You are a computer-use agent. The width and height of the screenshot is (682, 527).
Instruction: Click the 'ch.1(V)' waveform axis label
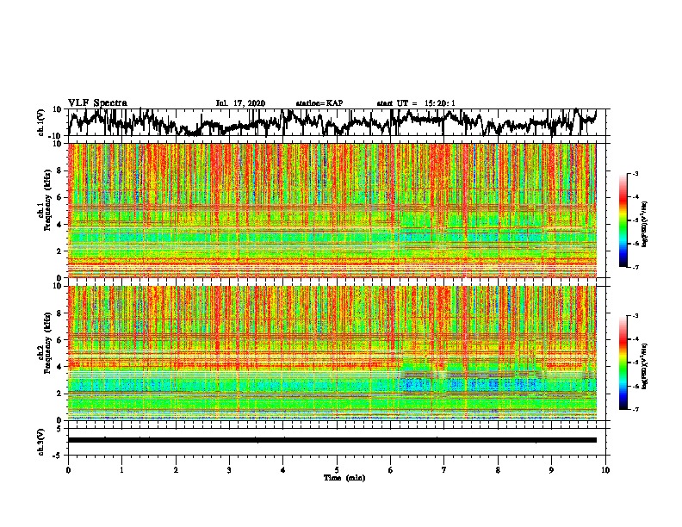click(41, 122)
